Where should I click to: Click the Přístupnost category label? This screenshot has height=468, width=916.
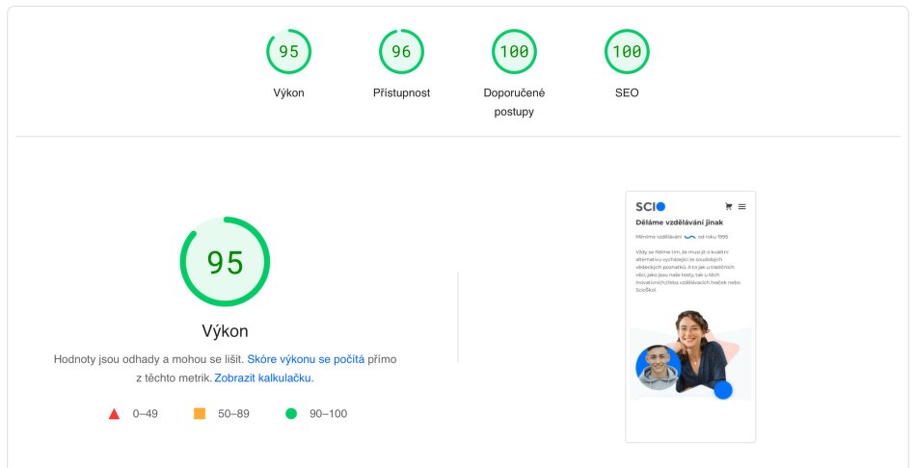(x=401, y=92)
